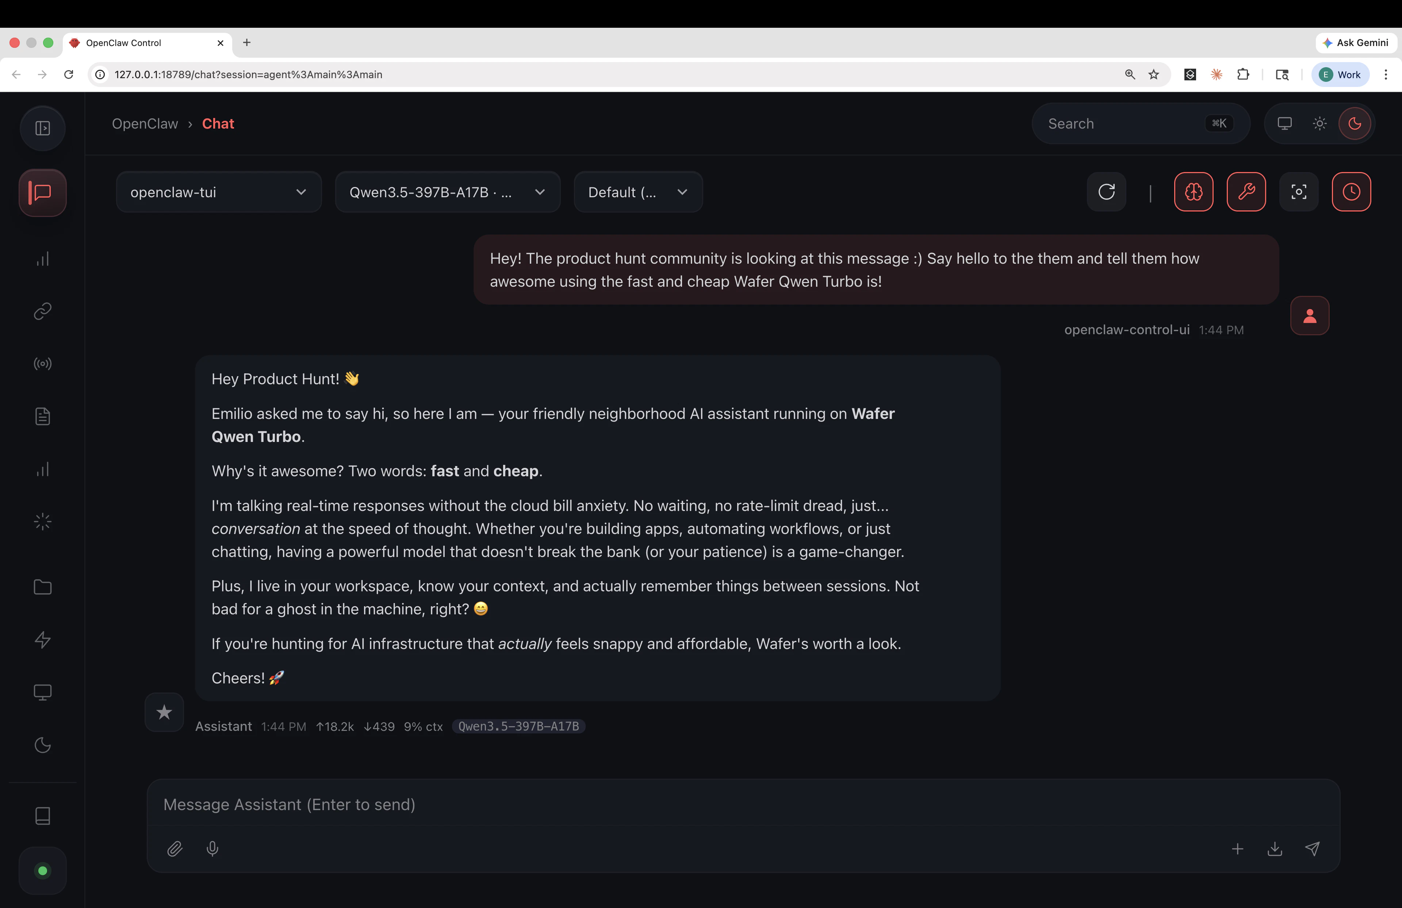1402x908 pixels.
Task: Open the Qwen3.5-397B-A17B model dropdown
Action: tap(448, 192)
